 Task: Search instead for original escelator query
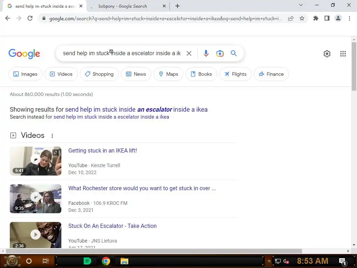[x=111, y=117]
